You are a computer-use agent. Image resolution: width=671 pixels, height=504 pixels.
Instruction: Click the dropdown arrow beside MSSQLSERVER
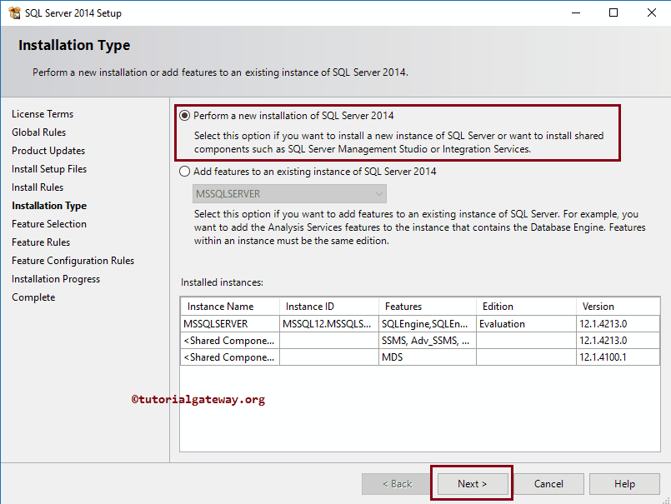(381, 192)
